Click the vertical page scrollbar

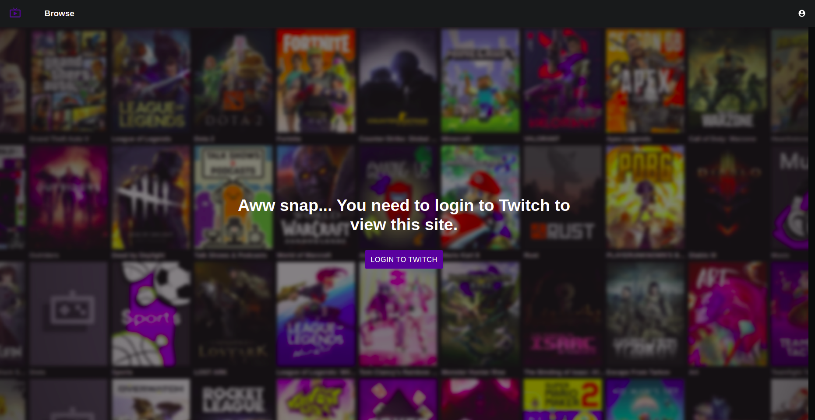pos(811,223)
